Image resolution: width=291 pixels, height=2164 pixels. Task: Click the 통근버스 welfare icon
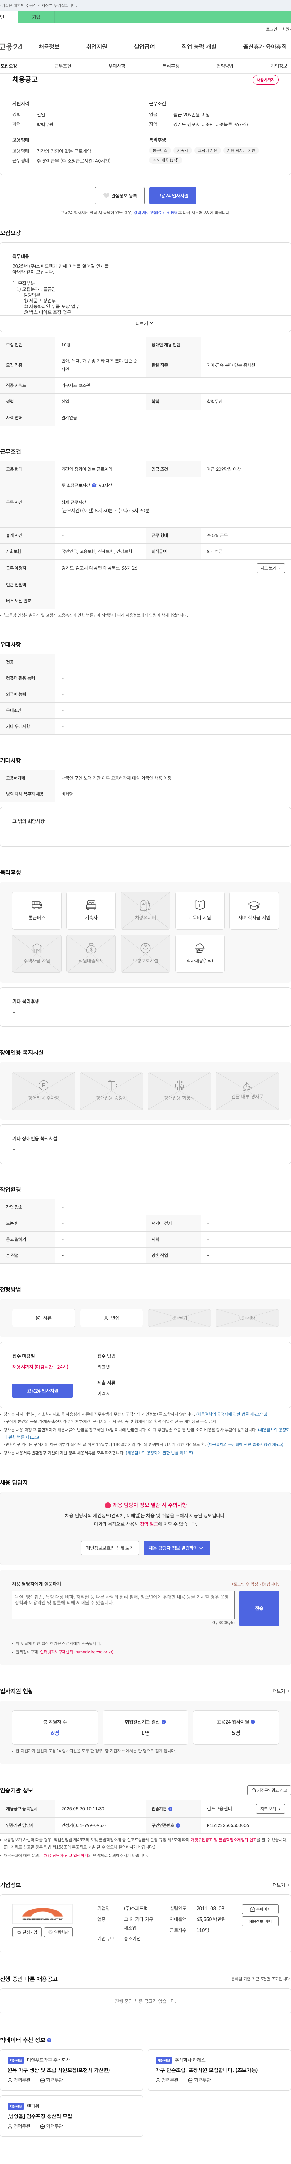pos(37,911)
